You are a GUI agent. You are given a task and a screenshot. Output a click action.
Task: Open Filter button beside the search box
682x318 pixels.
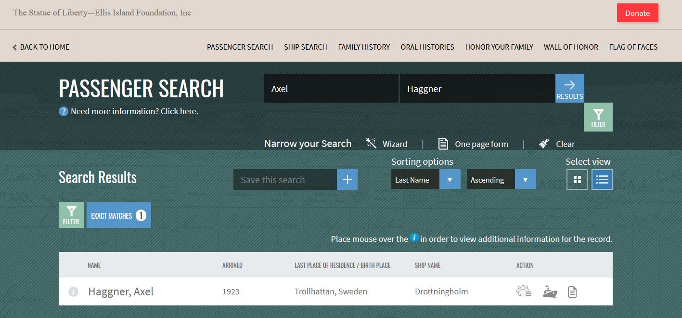pyautogui.click(x=598, y=117)
